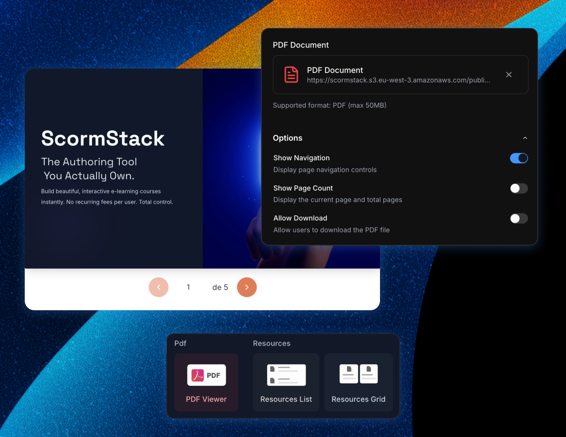
Task: Select the Resources category label
Action: click(x=271, y=343)
